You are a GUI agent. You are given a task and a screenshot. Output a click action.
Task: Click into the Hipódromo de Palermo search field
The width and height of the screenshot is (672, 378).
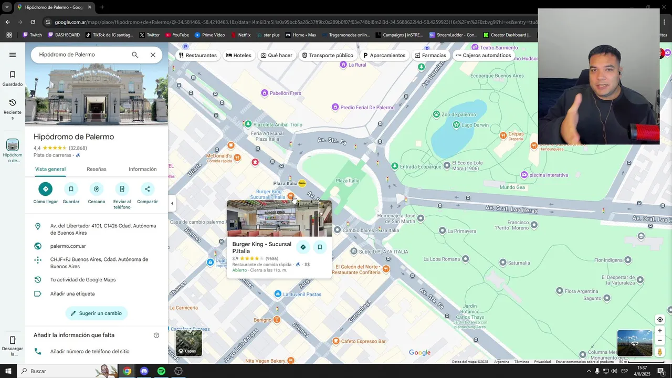[81, 55]
